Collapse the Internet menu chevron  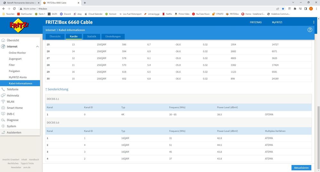click(x=37, y=46)
